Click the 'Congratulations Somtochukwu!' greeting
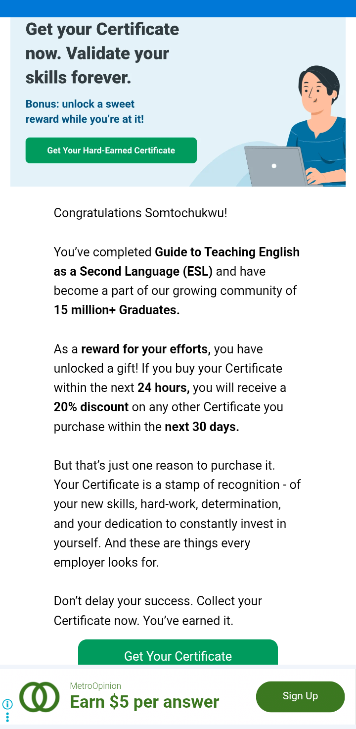This screenshot has width=356, height=729. [x=140, y=213]
